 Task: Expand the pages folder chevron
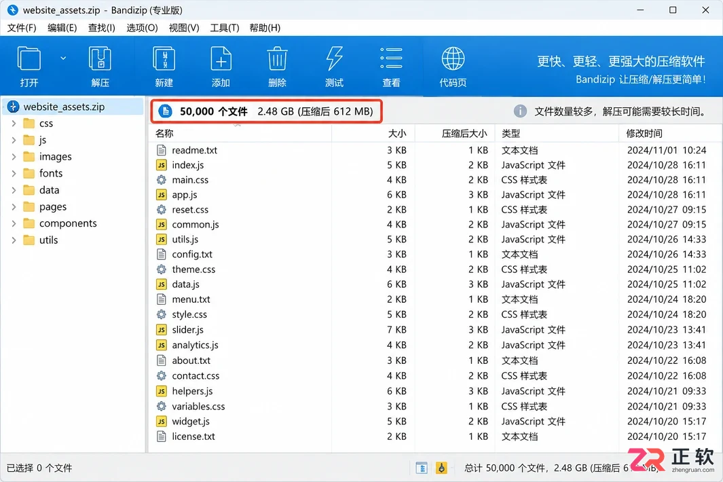(14, 206)
